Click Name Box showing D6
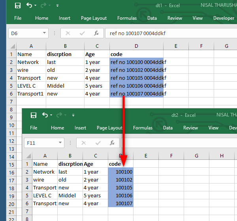 coord(26,33)
